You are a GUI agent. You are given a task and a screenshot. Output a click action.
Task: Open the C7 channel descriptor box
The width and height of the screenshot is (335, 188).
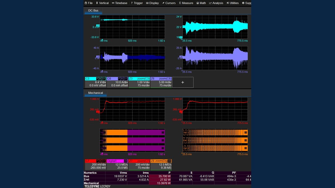click(x=95, y=164)
